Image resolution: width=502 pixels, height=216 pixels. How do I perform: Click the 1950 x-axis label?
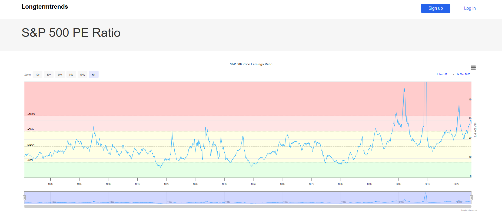point(253,184)
